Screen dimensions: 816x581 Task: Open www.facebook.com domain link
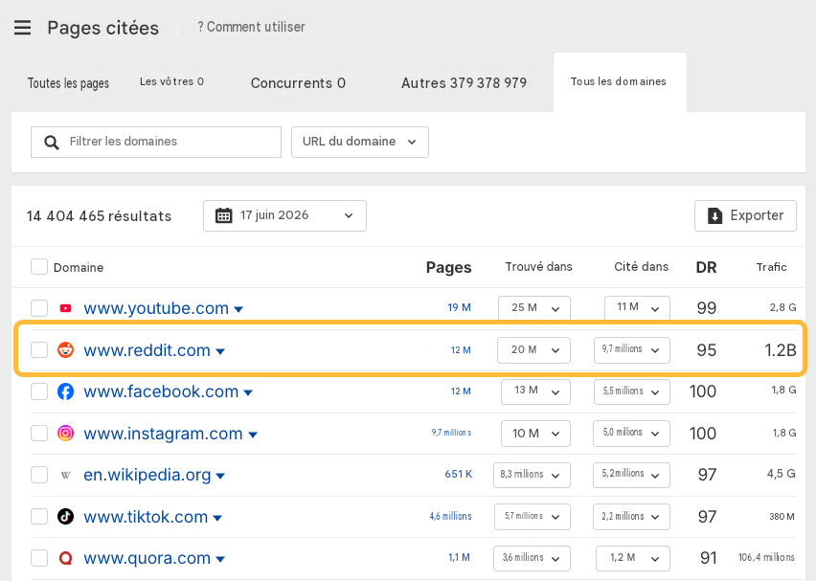[x=161, y=391]
